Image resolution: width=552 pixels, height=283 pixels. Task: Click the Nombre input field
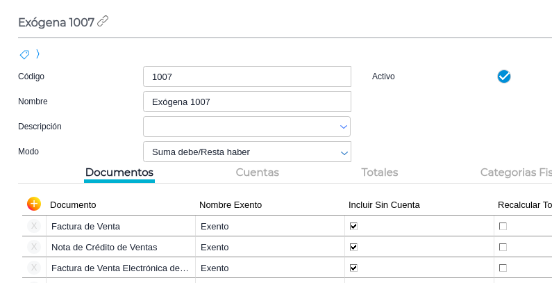point(246,102)
